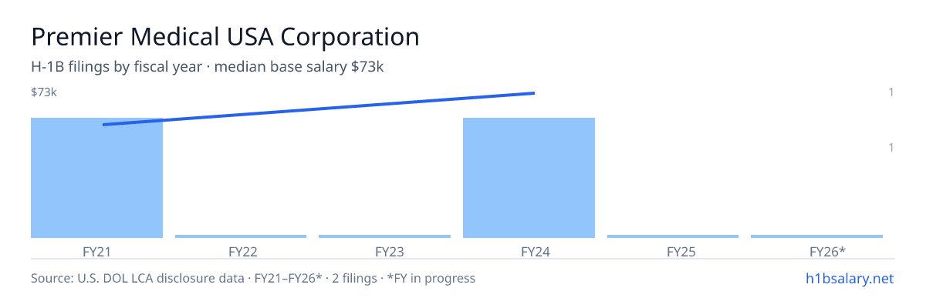
Task: Select the small FY25 bar
Action: 673,236
